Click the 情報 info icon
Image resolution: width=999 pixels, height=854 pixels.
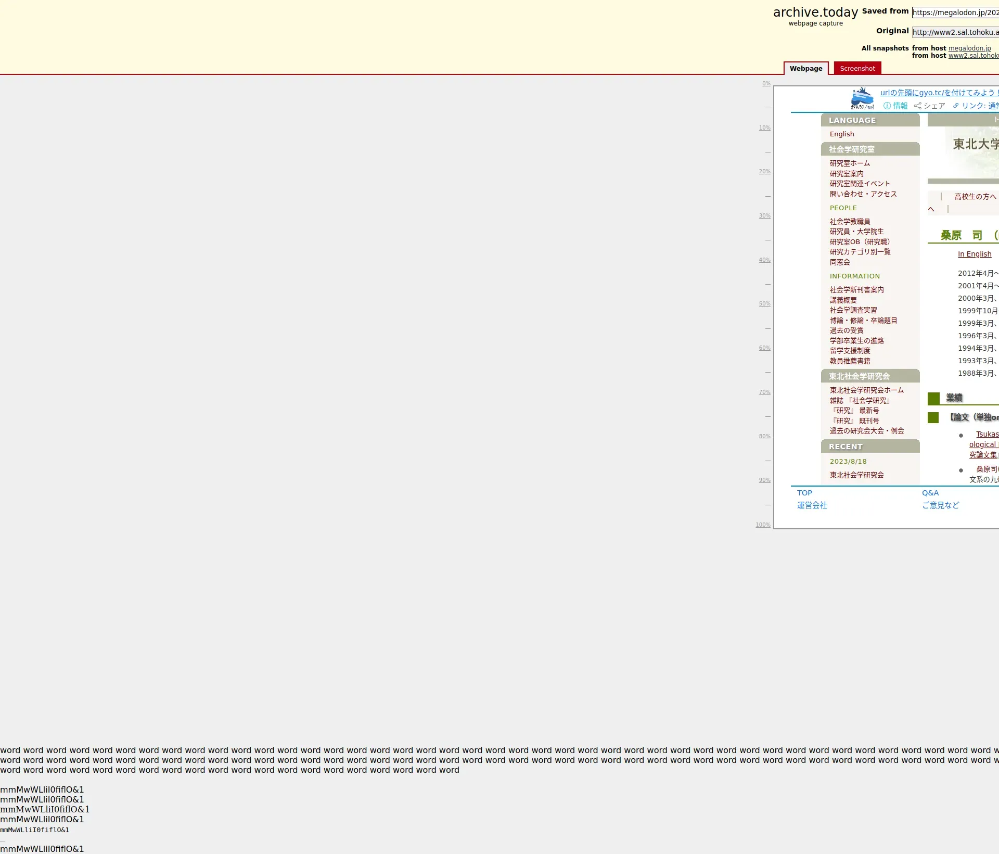887,106
